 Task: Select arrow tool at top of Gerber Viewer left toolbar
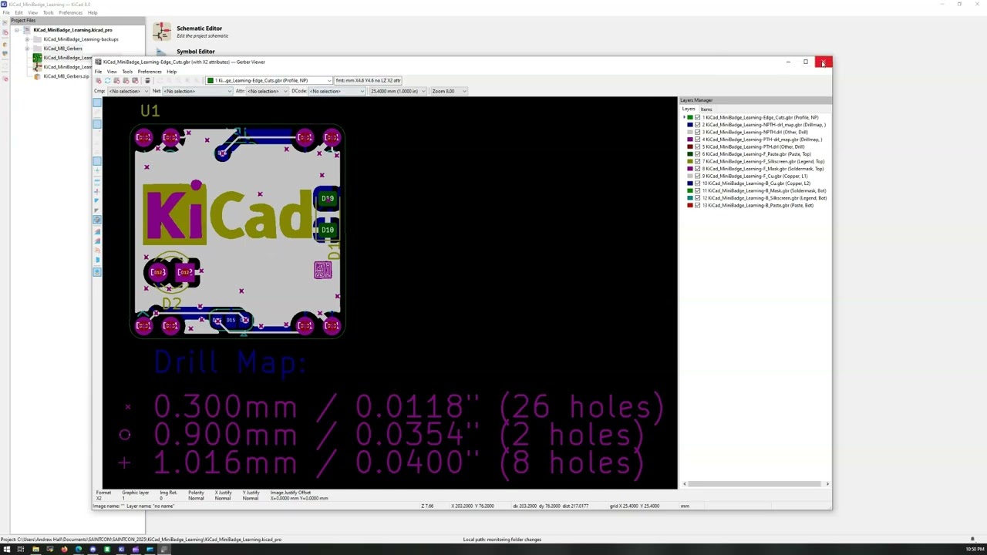(x=97, y=103)
